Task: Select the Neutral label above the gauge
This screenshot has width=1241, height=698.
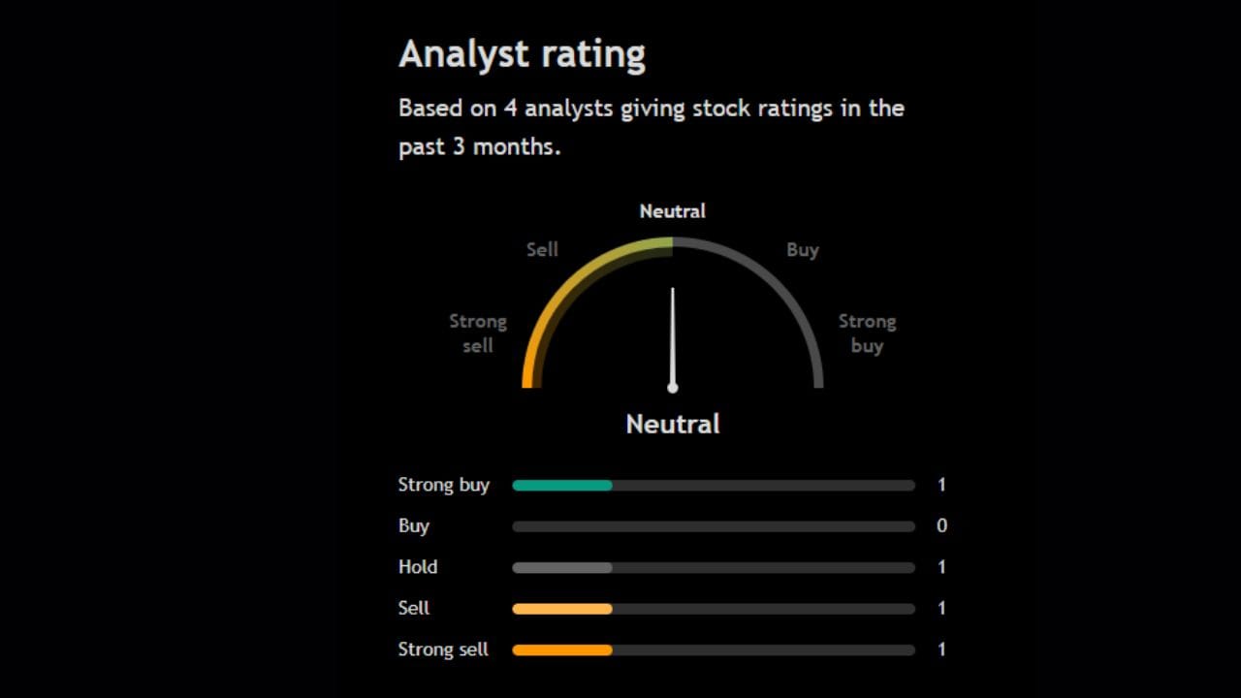Action: point(672,211)
